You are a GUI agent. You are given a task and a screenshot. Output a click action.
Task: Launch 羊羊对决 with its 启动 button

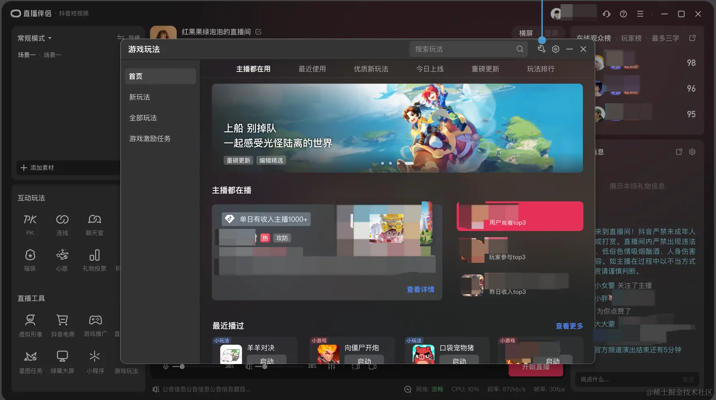pos(267,360)
